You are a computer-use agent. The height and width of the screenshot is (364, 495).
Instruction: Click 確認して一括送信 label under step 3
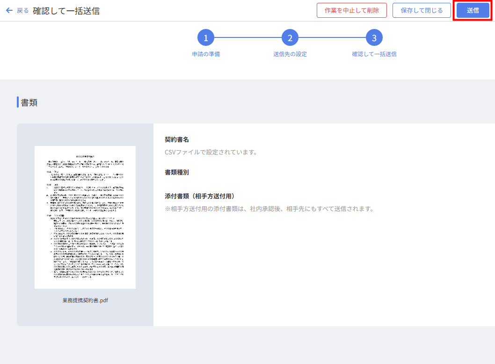tap(374, 54)
